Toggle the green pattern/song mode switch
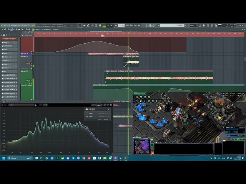 click(104, 26)
